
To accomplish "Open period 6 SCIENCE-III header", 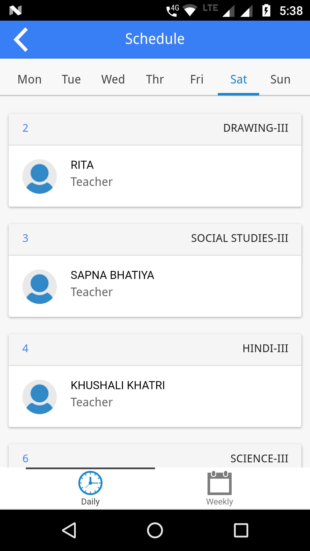I will point(155,456).
